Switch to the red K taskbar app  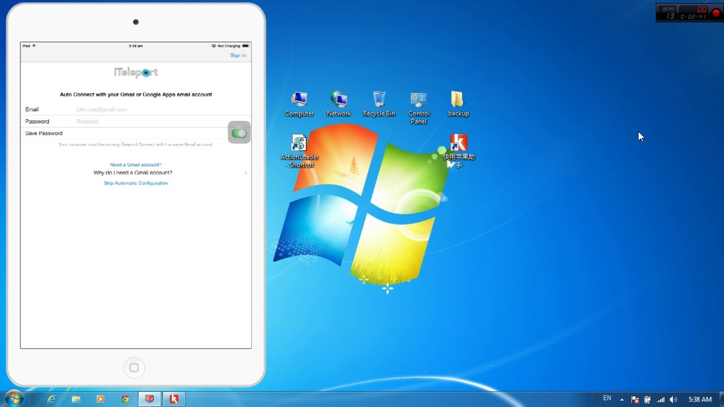174,399
